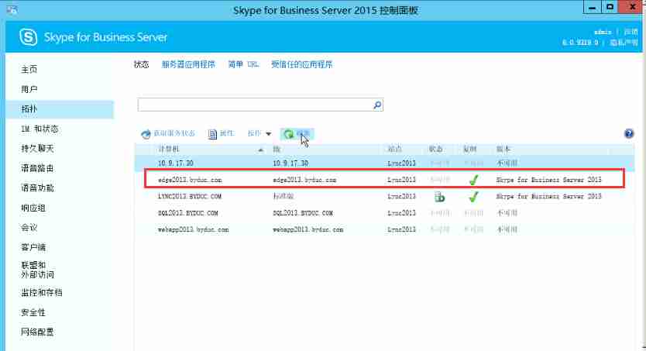The image size is (646, 351).
Task: Click the admin user name link
Action: click(x=603, y=32)
